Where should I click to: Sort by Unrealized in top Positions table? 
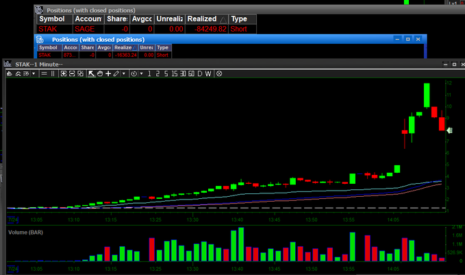coord(170,19)
